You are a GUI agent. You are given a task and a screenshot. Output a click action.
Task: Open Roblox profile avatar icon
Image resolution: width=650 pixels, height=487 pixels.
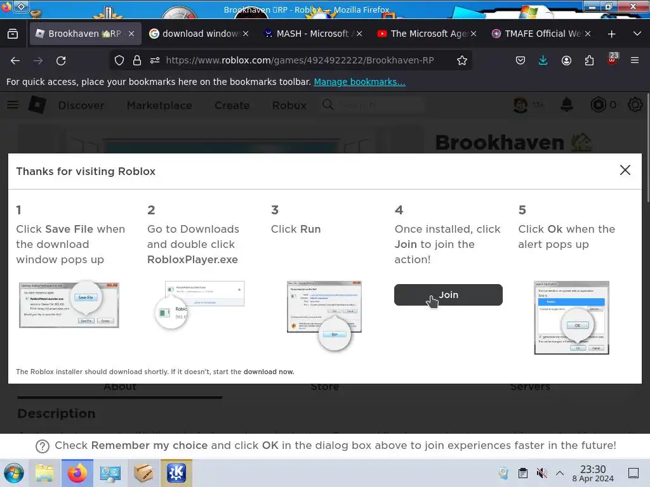[x=521, y=105]
